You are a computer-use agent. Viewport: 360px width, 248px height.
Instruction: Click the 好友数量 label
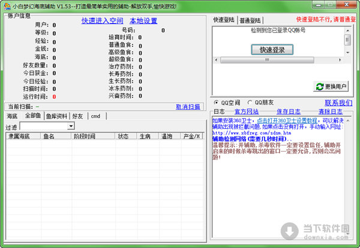[x=35, y=65]
